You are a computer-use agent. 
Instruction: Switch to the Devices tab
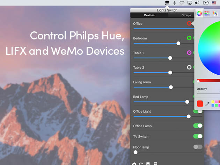click(149, 15)
